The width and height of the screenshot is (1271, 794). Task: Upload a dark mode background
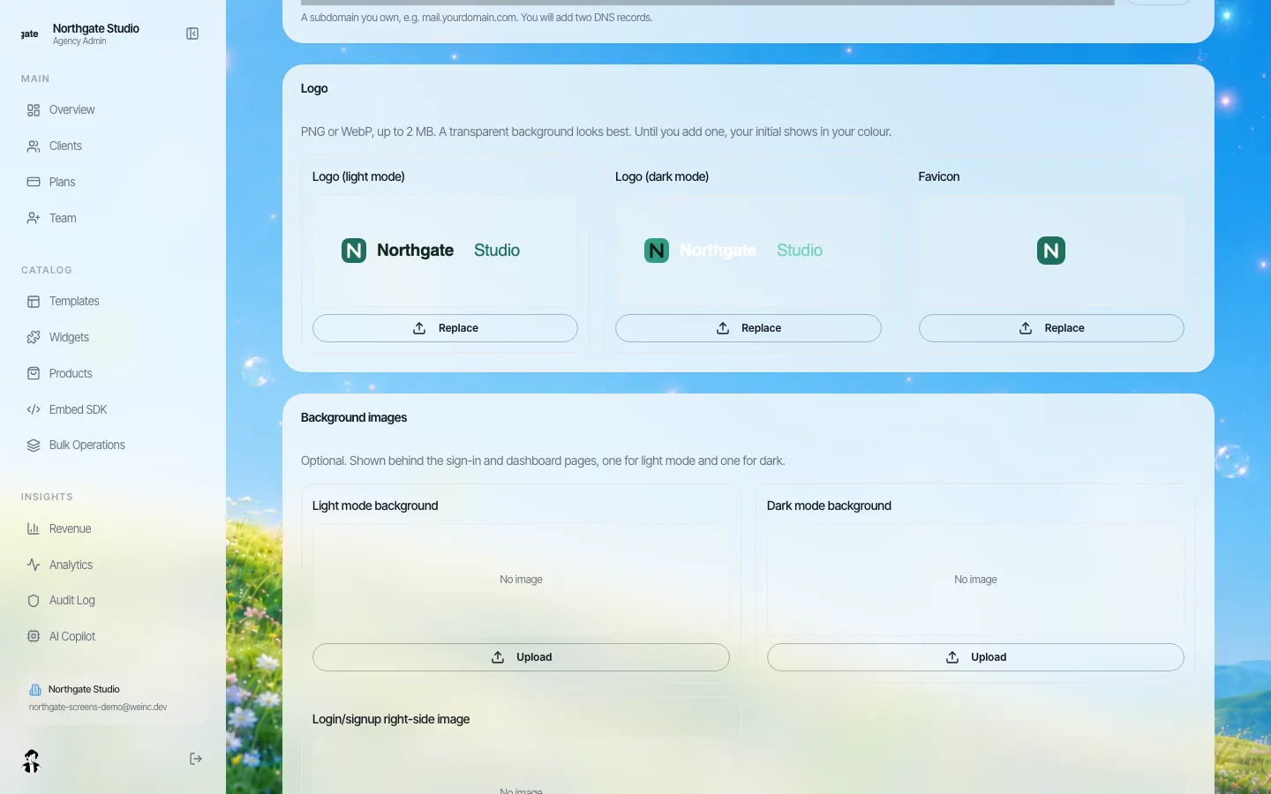975,657
